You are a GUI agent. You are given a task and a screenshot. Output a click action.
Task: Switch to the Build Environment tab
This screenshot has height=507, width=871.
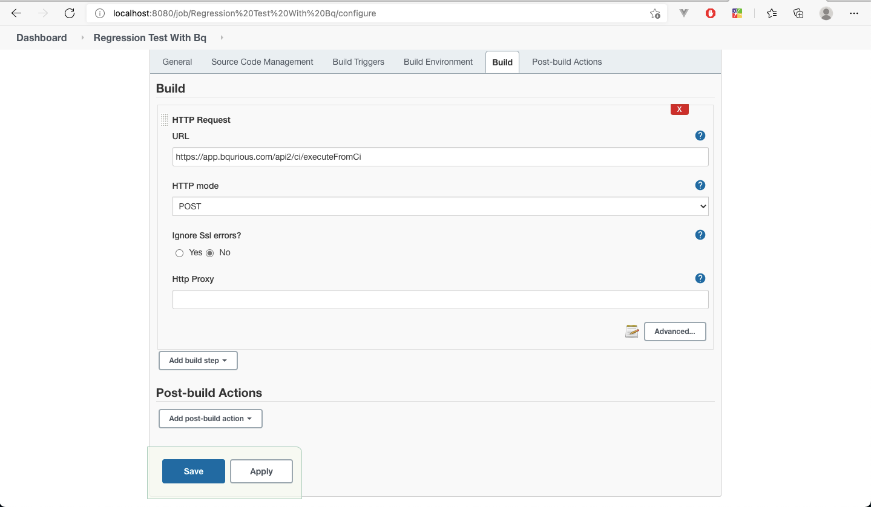(x=438, y=62)
